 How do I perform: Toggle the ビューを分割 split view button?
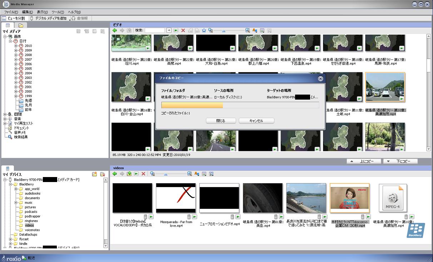click(14, 18)
